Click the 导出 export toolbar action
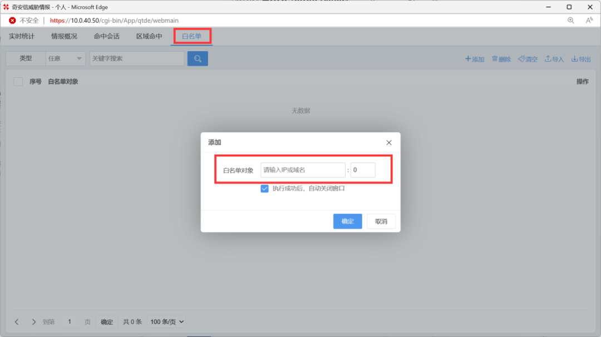Image resolution: width=601 pixels, height=337 pixels. point(581,59)
